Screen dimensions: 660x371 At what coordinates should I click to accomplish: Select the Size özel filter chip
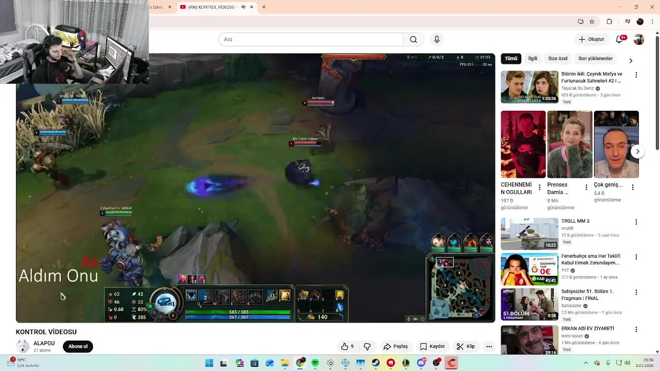(x=557, y=59)
